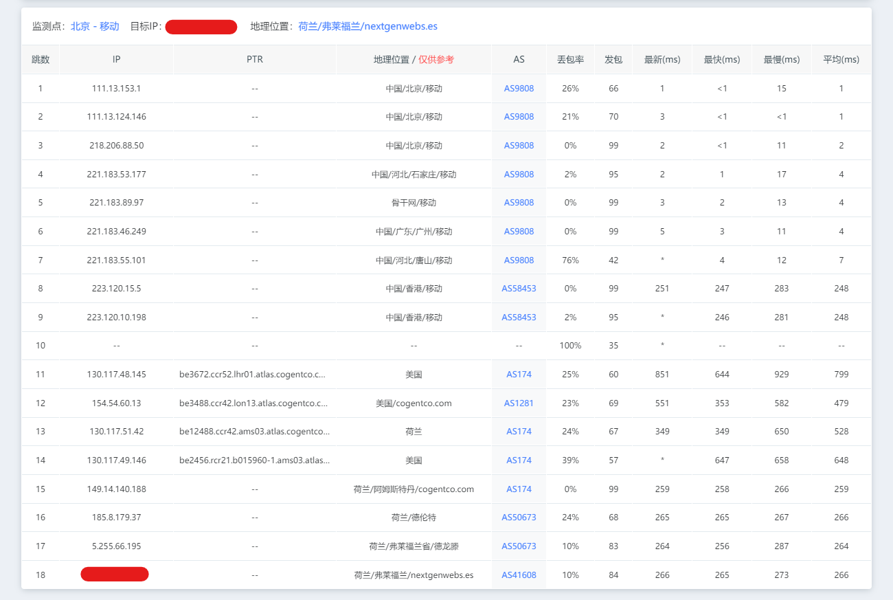Open the AS174 link in the 130.117.49.146 row
Viewport: 893px width, 600px height.
coord(519,460)
